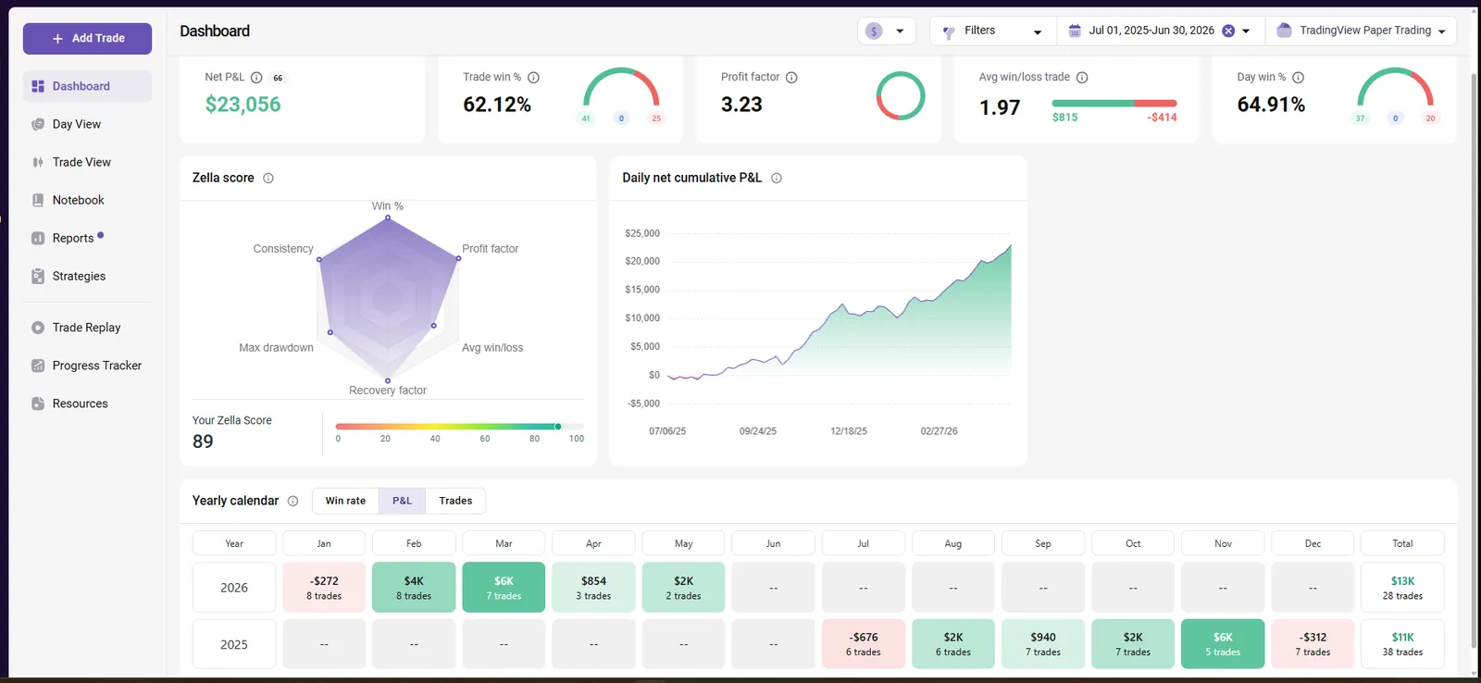Select Sep 2025 cell showing $940

pos(1043,644)
